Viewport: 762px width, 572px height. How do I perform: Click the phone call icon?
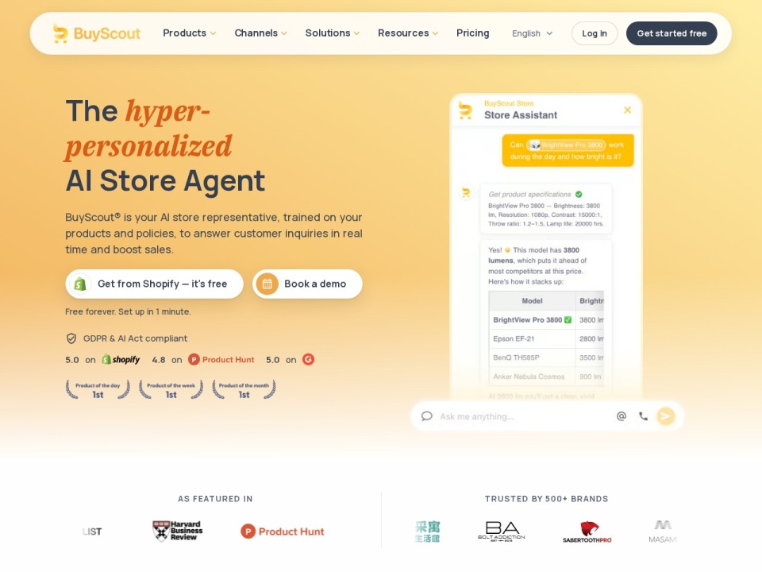coord(644,416)
